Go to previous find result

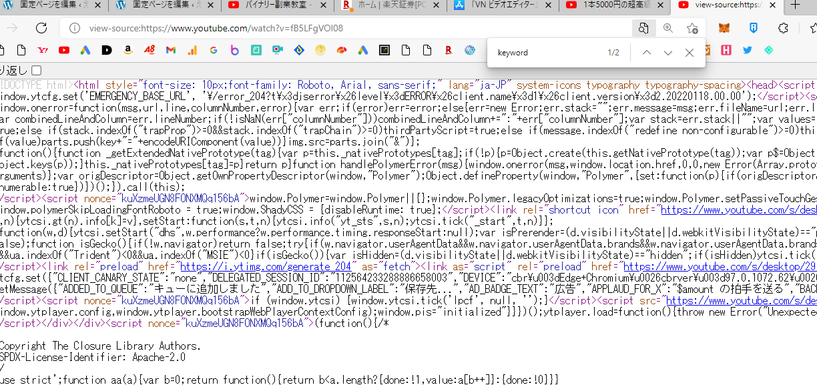click(646, 53)
